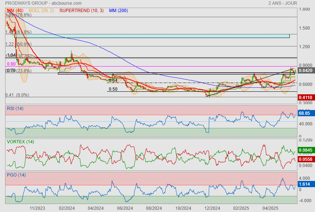Click the red Vortex value 0.0558
315x212 pixels.
pyautogui.click(x=306, y=159)
